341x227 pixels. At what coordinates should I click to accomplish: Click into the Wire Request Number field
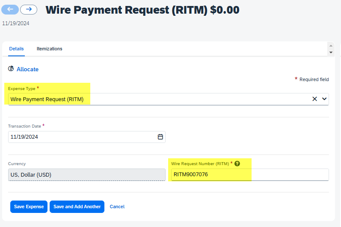tap(250, 175)
